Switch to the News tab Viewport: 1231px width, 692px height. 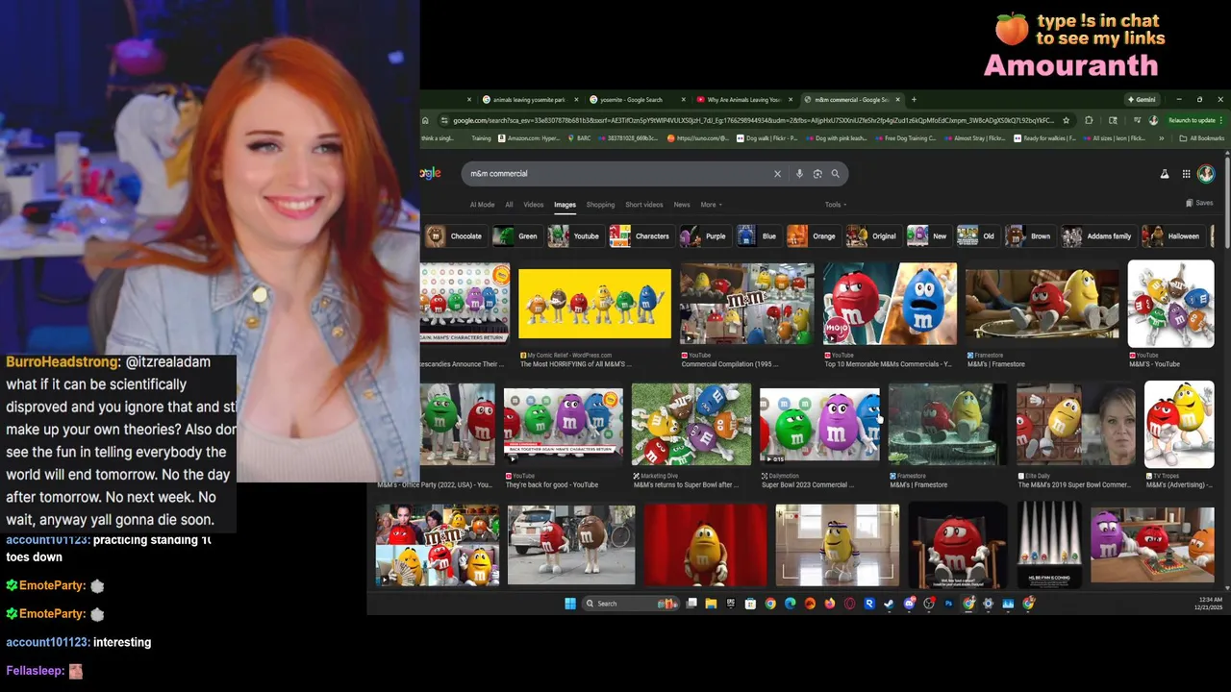coord(682,205)
